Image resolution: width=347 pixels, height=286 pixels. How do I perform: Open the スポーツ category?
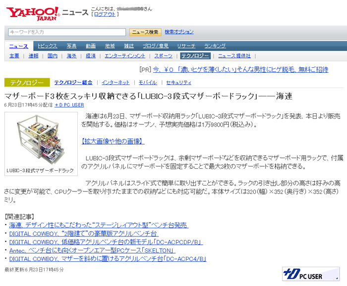163,56
